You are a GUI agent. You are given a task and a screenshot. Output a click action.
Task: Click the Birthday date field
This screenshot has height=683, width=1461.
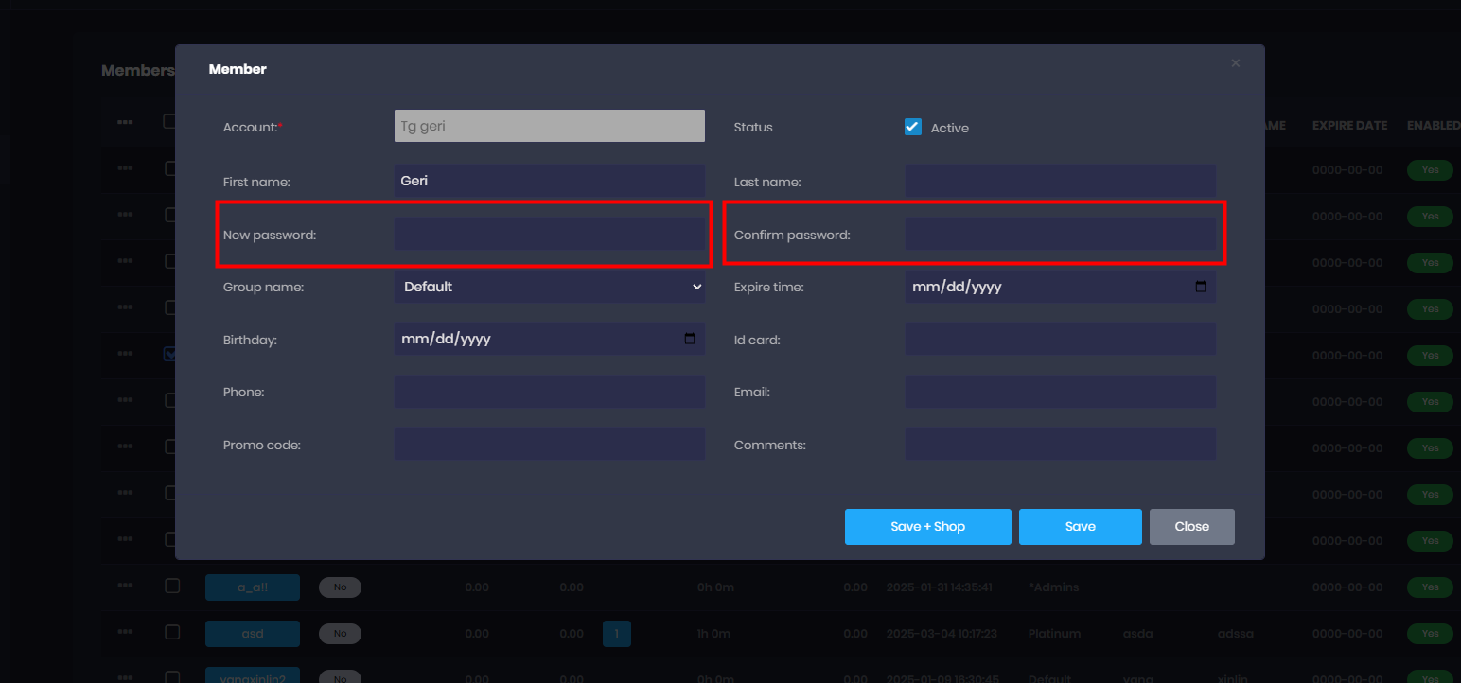(530, 339)
